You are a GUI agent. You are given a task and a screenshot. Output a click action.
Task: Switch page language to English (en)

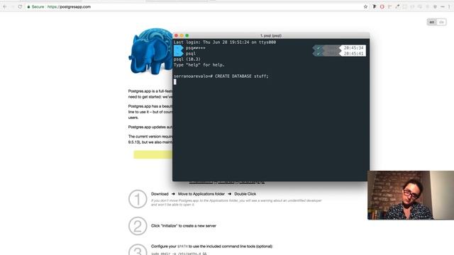(x=432, y=22)
